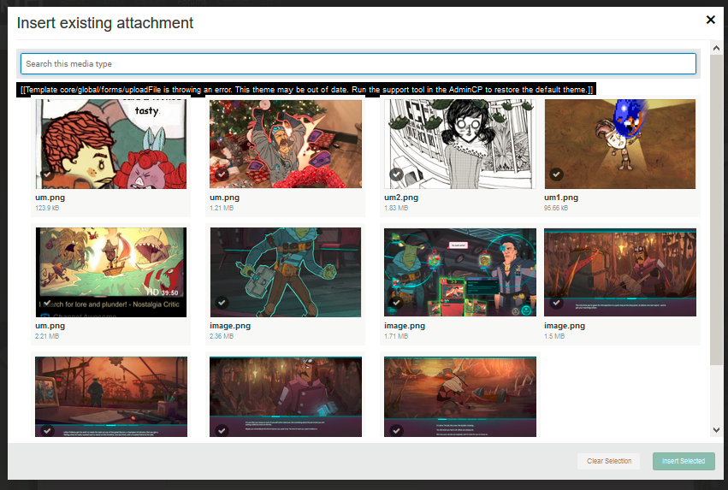
Task: Toggle the checkmark on the Christmas tree image
Action: pos(222,174)
